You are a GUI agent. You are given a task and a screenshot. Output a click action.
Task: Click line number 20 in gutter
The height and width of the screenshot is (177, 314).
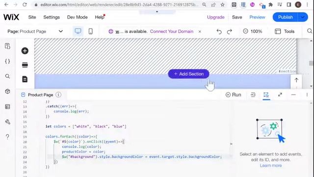click(x=25, y=142)
